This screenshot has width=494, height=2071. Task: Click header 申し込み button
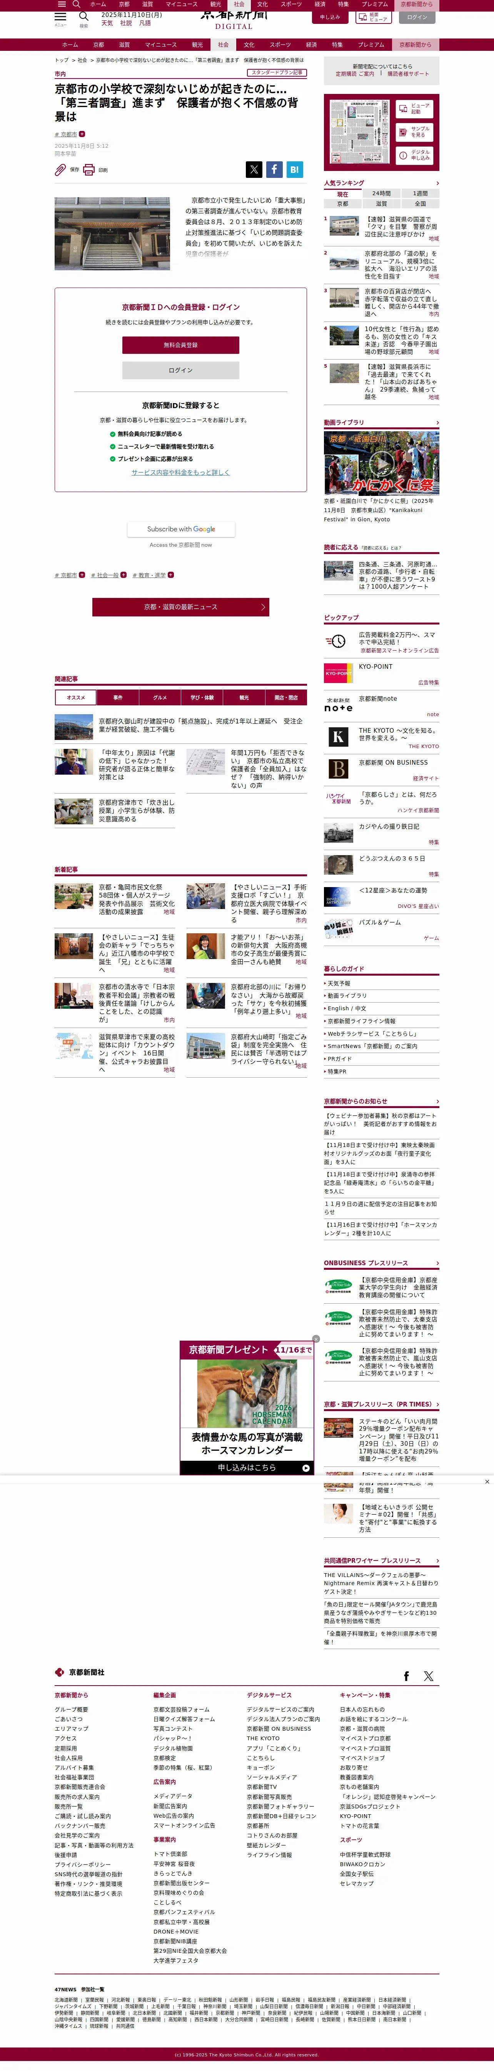click(x=330, y=17)
